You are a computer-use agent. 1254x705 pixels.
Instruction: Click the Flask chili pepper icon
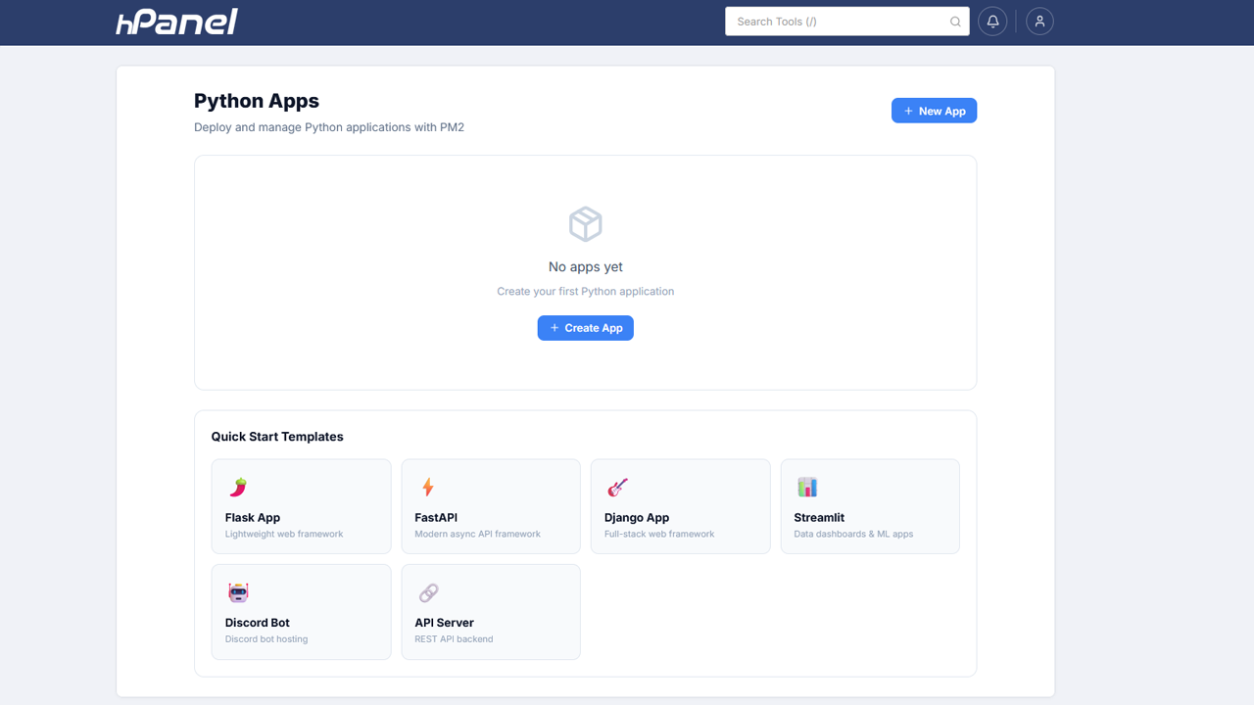pyautogui.click(x=238, y=487)
